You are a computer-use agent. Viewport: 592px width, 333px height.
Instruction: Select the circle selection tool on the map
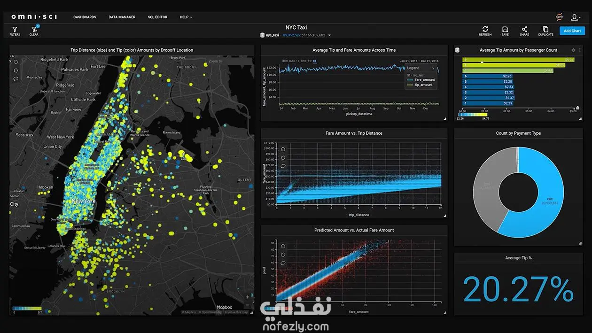[16, 62]
